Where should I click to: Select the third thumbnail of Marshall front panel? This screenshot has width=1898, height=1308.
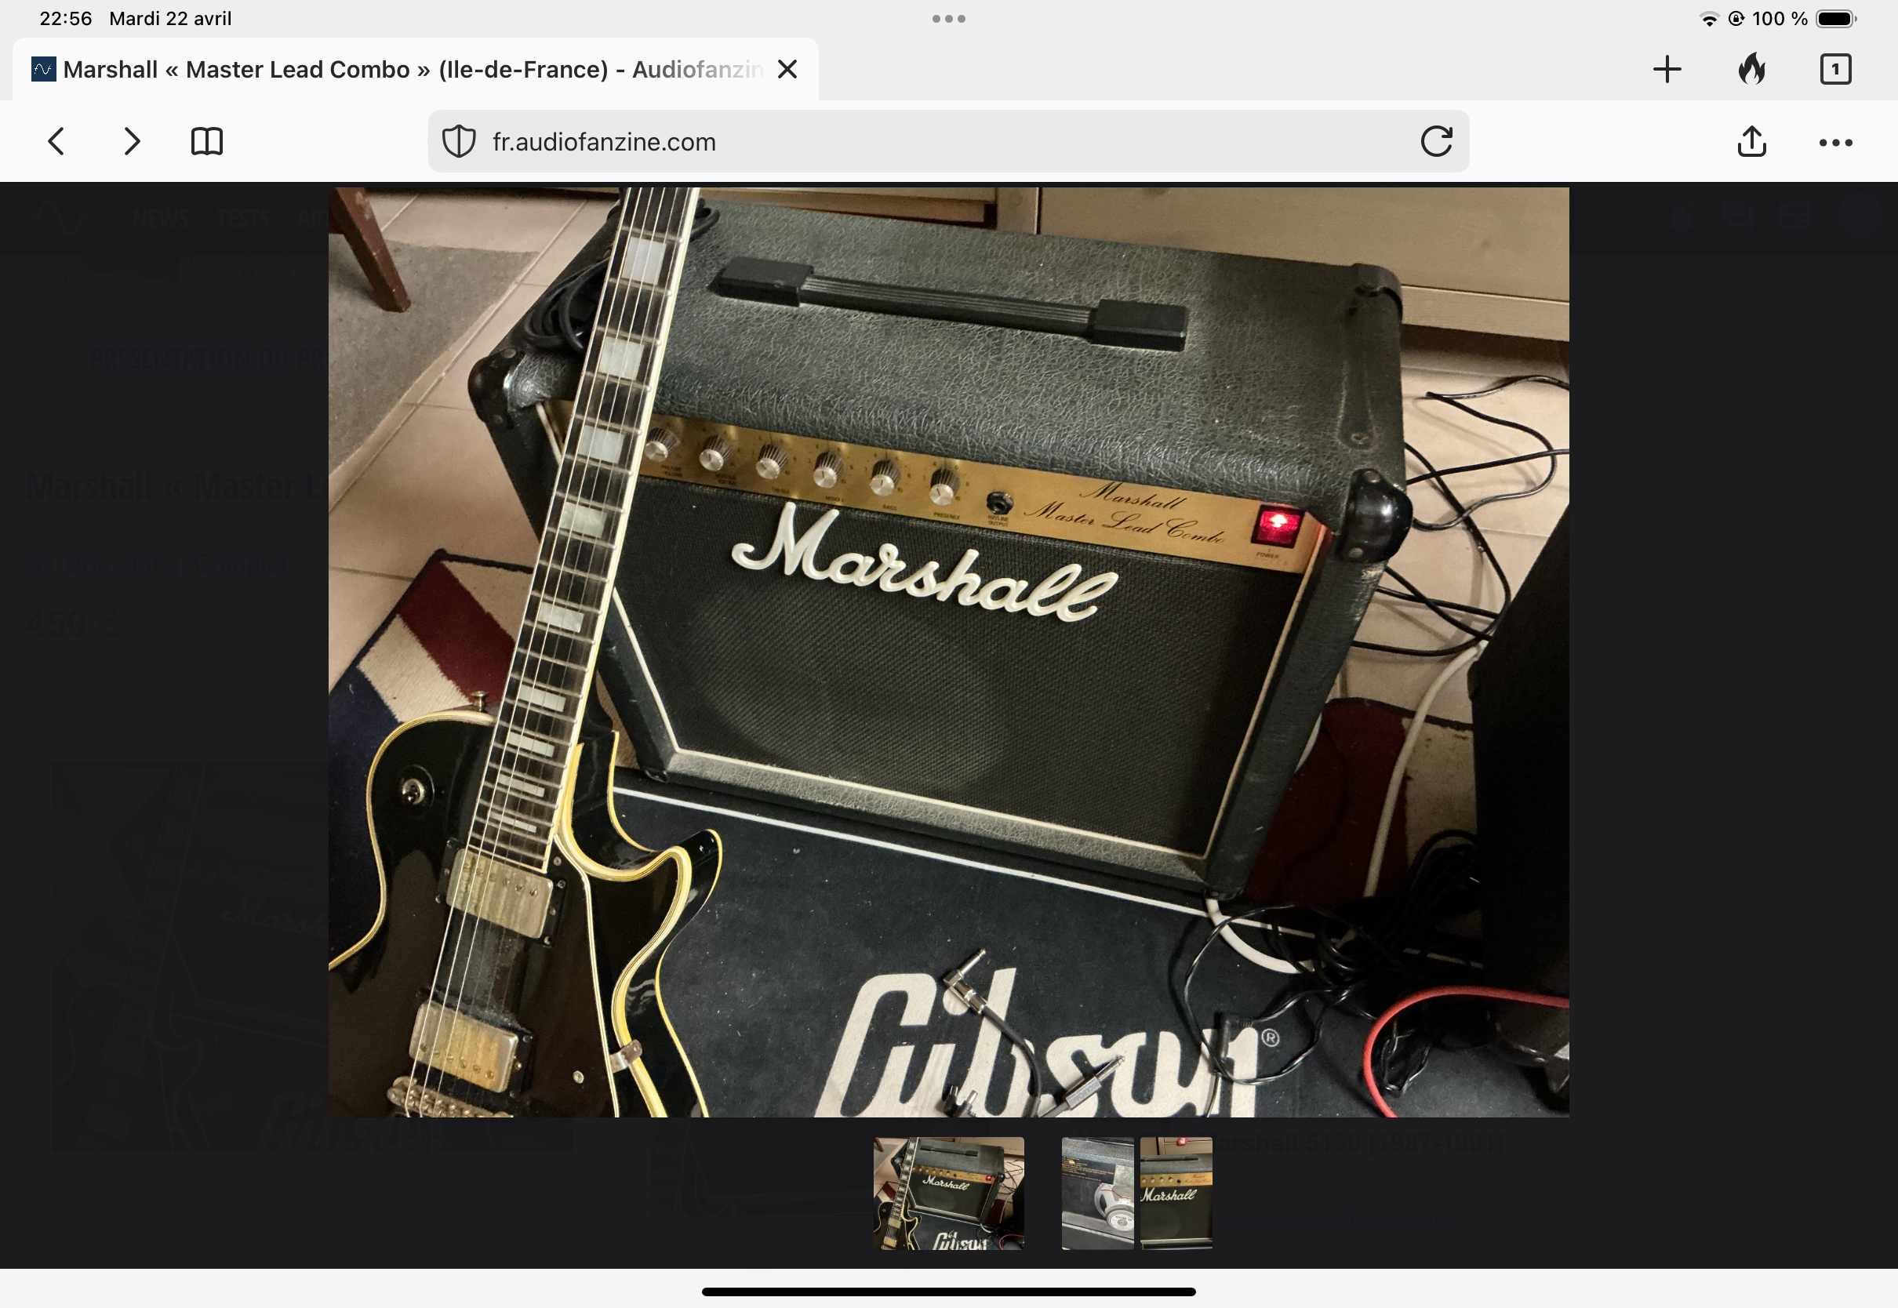click(x=1176, y=1194)
